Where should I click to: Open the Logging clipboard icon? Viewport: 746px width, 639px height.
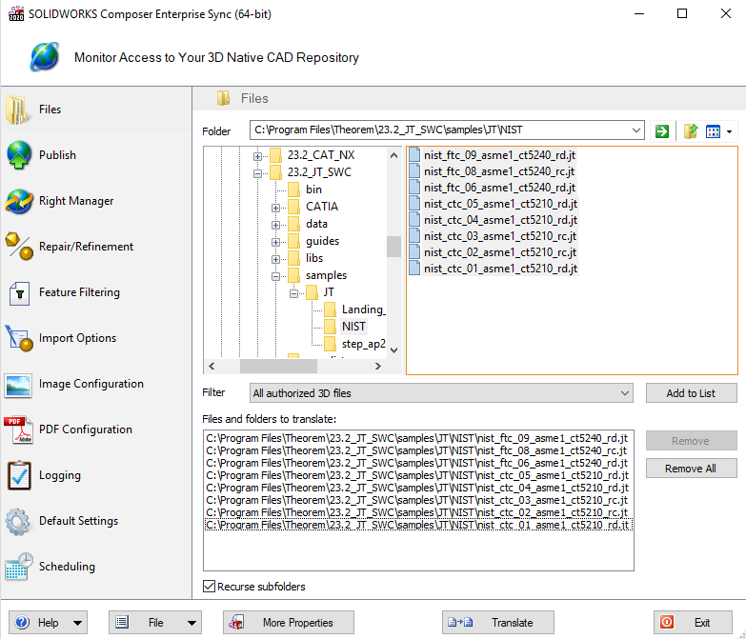19,475
